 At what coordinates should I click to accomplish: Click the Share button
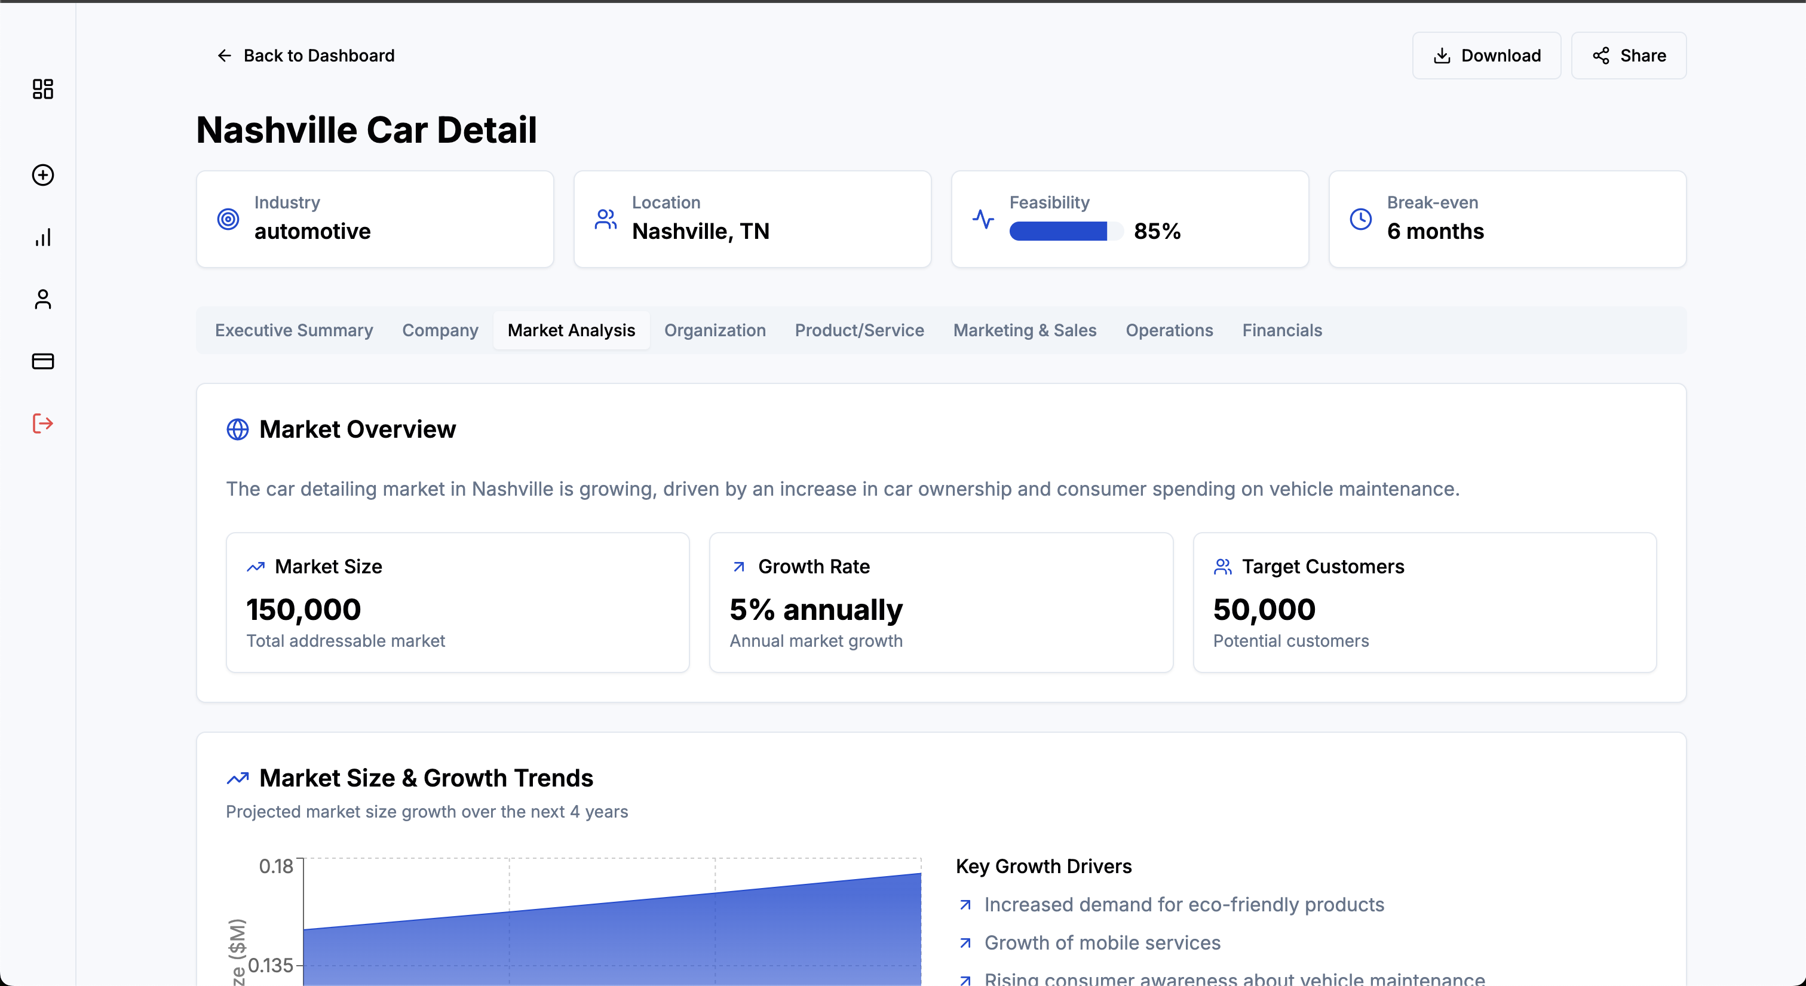(x=1629, y=56)
